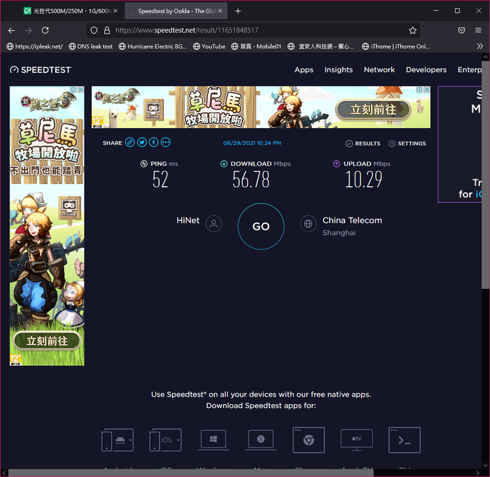Open the tracking protection shield icon
Image resolution: width=490 pixels, height=477 pixels.
(94, 31)
